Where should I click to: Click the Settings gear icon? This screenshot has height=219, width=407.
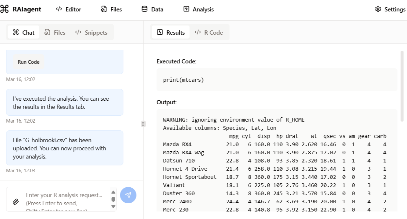tap(378, 9)
